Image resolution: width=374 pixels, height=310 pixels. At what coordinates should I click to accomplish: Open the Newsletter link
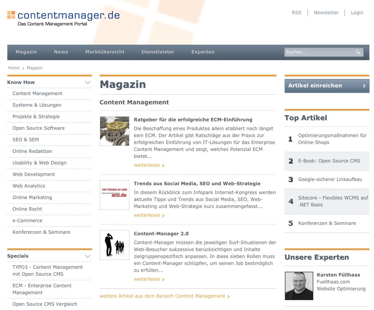(x=326, y=13)
